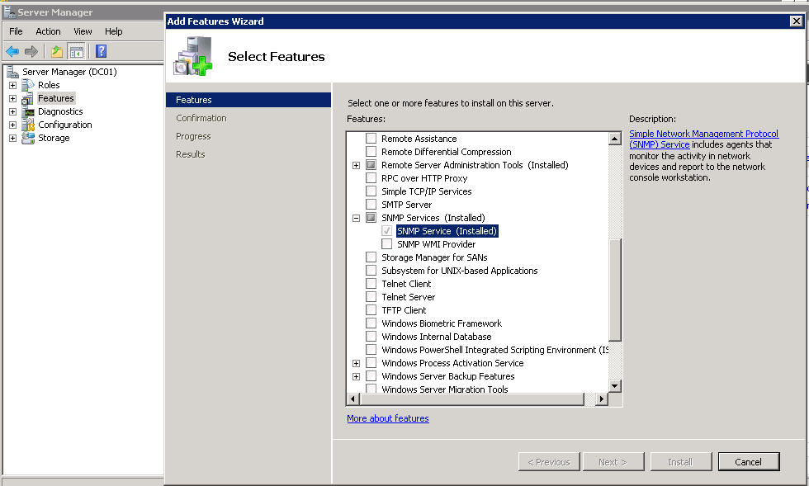
Task: Check Windows Biometric Framework
Action: pyautogui.click(x=371, y=323)
